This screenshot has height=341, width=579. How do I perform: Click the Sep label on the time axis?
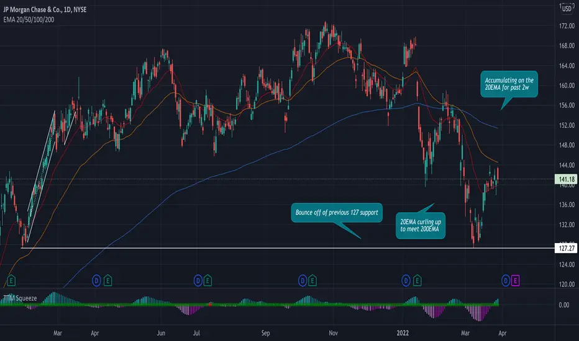[x=265, y=333]
